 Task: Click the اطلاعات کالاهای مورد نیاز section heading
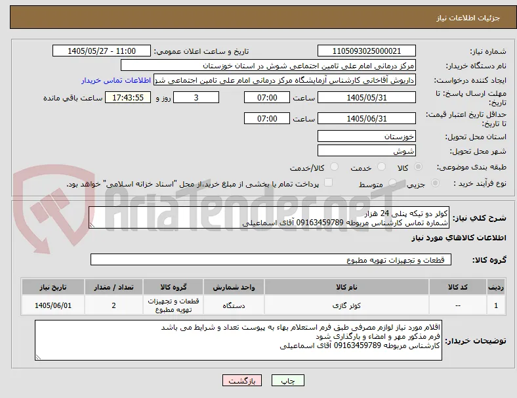tap(459, 238)
